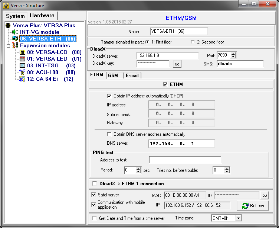
Task: Click the Expansion modules label in tree
Action: pos(45,45)
